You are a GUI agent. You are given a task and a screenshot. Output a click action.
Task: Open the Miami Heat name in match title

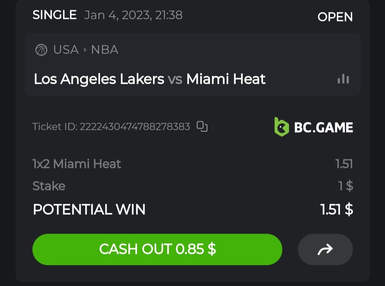tap(226, 79)
